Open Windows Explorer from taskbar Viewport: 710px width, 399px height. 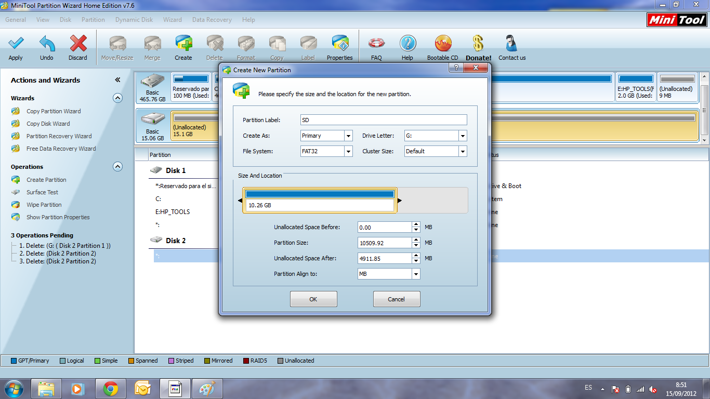click(46, 389)
